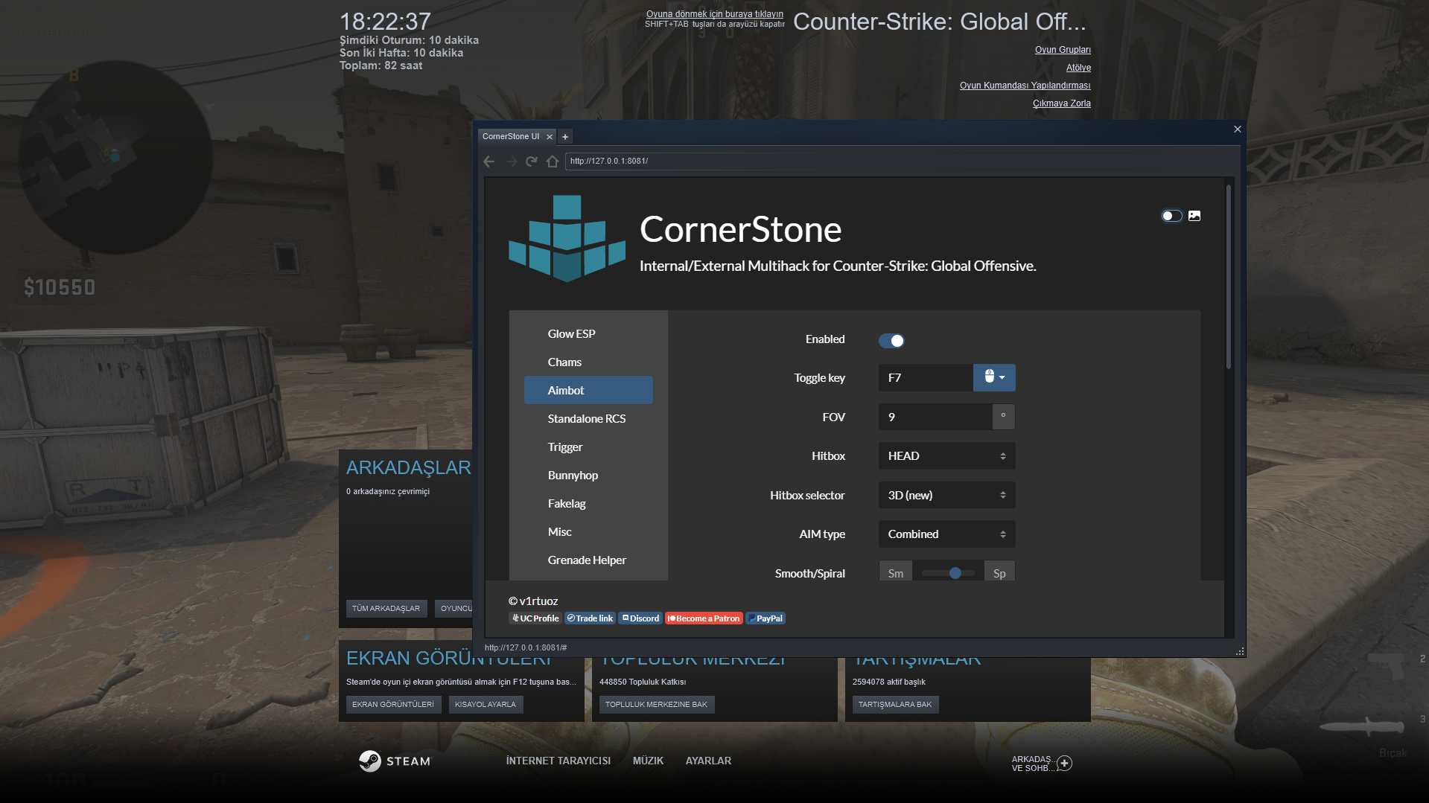Screen dimensions: 1429x803
Task: Open the Grenade Helper settings
Action: tap(588, 560)
